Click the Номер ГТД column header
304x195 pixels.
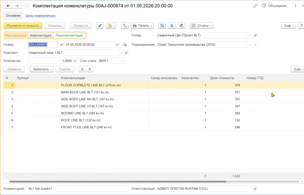274,78
